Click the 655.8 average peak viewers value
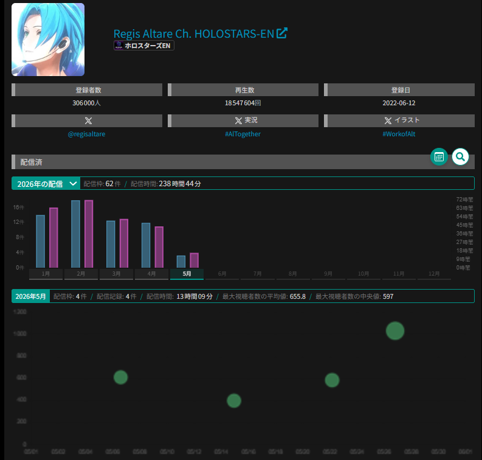 [x=298, y=296]
